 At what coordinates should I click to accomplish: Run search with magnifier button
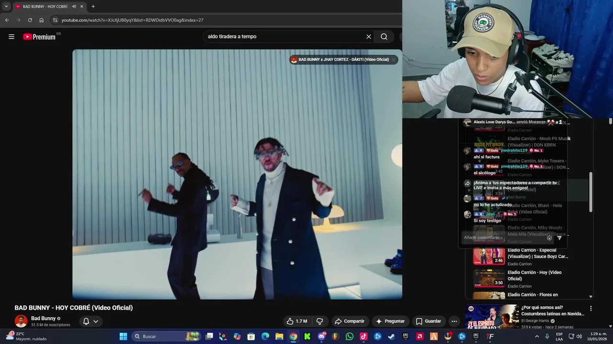[384, 37]
